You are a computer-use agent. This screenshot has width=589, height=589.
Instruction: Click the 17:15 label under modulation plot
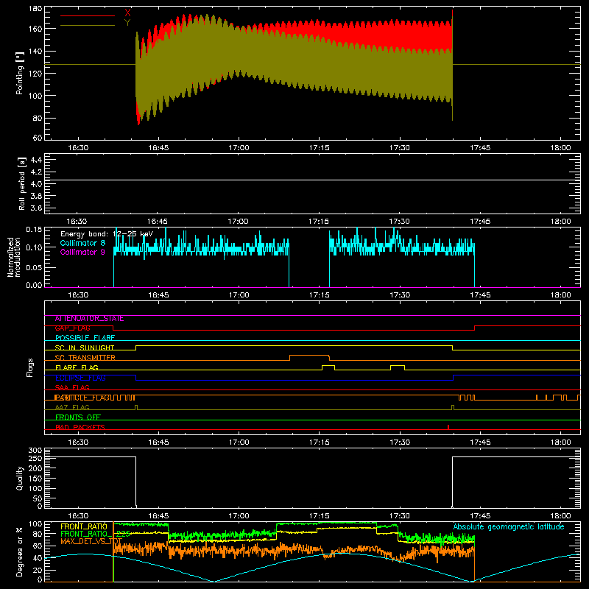(x=320, y=295)
